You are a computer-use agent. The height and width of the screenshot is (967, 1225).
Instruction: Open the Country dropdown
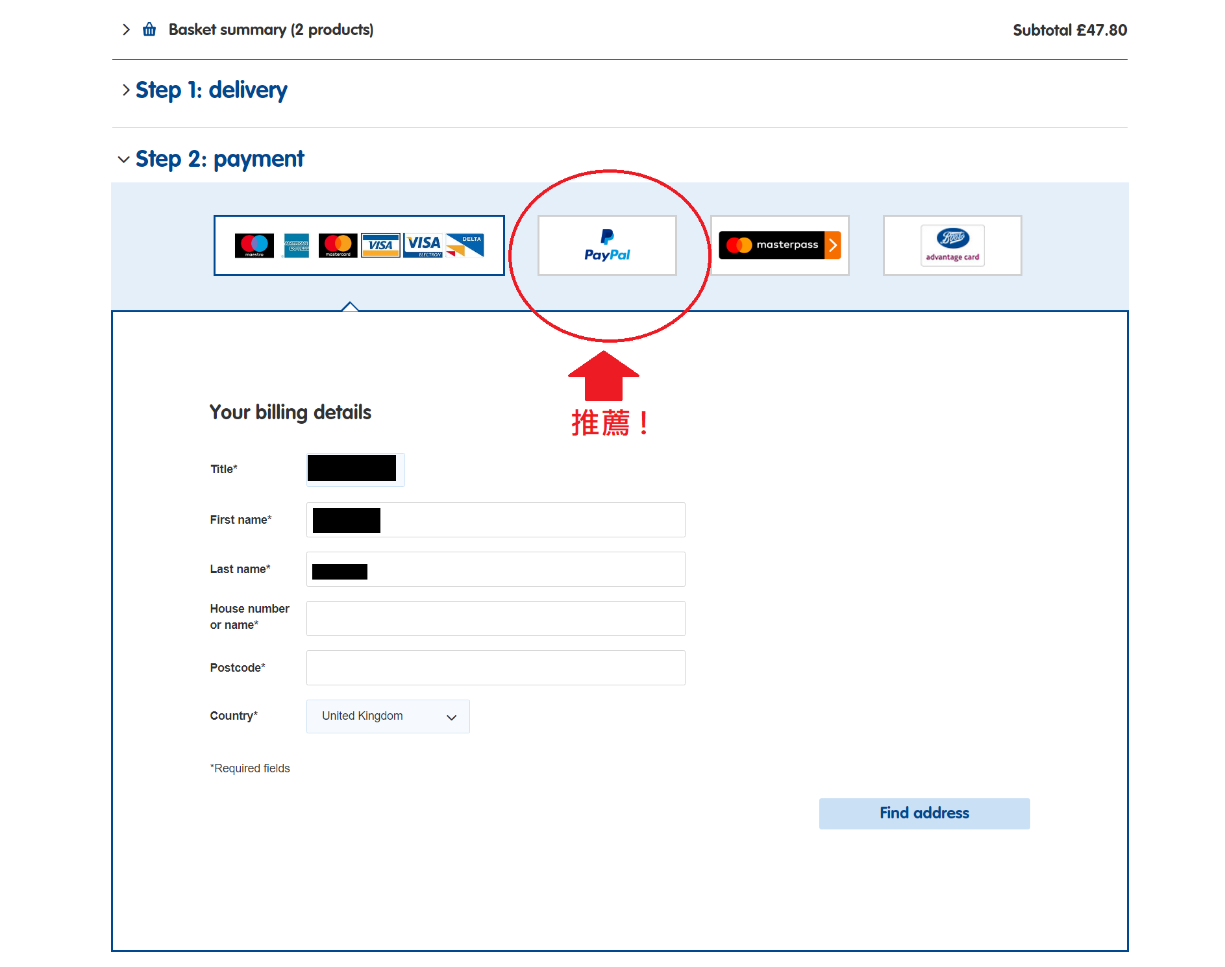[x=388, y=716]
